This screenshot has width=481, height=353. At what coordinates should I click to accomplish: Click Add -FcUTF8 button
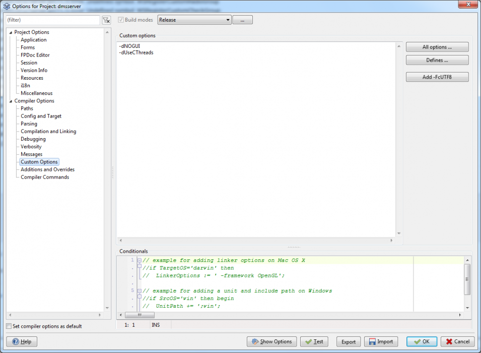[437, 77]
